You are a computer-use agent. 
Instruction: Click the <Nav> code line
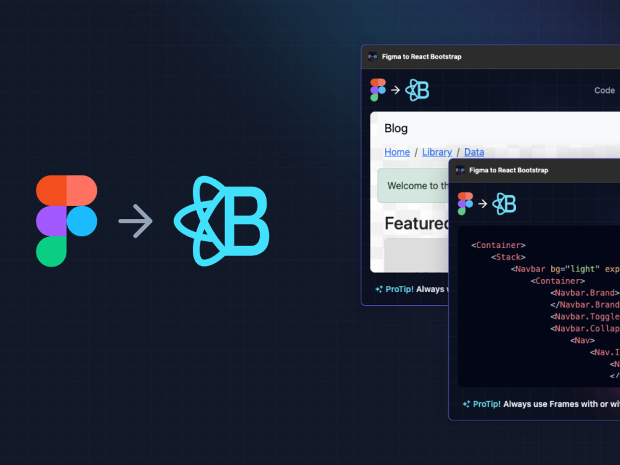[x=582, y=340]
